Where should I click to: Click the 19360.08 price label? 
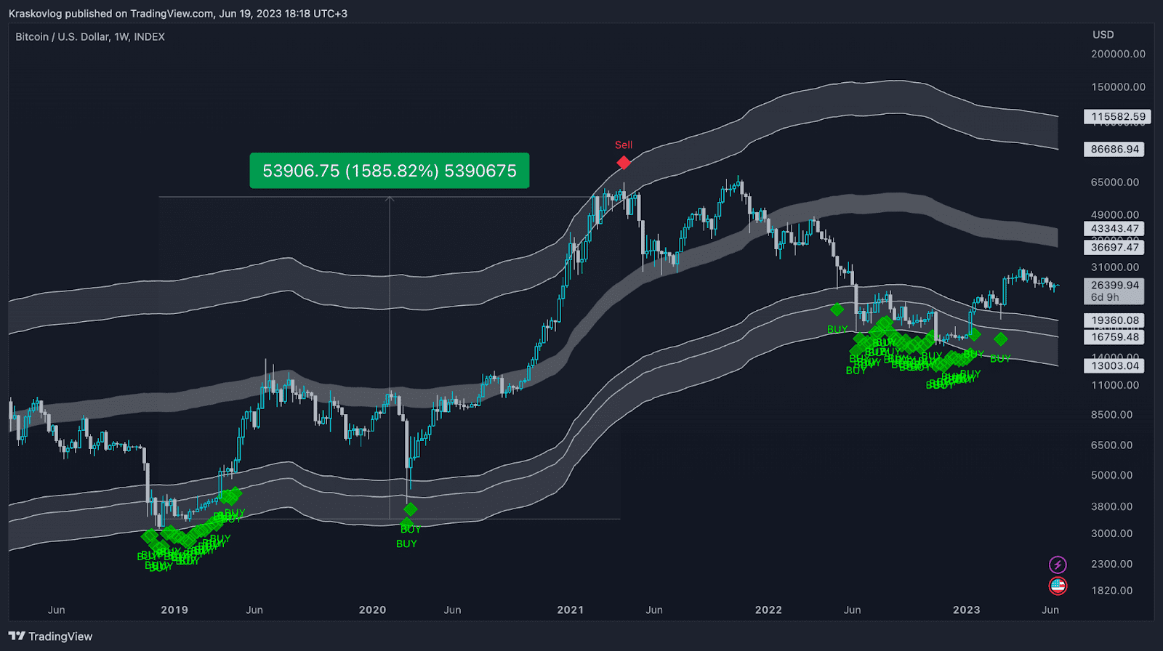[1115, 320]
